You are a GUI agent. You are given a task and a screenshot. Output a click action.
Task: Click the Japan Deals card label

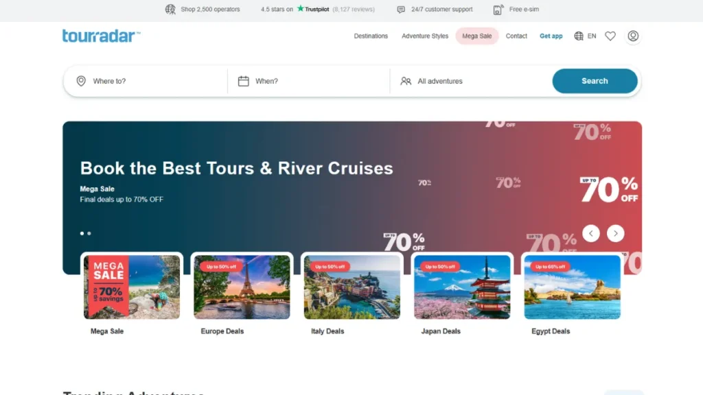441,331
